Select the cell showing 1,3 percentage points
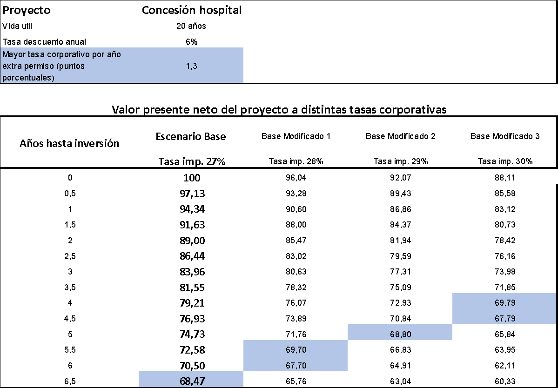Screen dimensions: 558x388 (191, 66)
